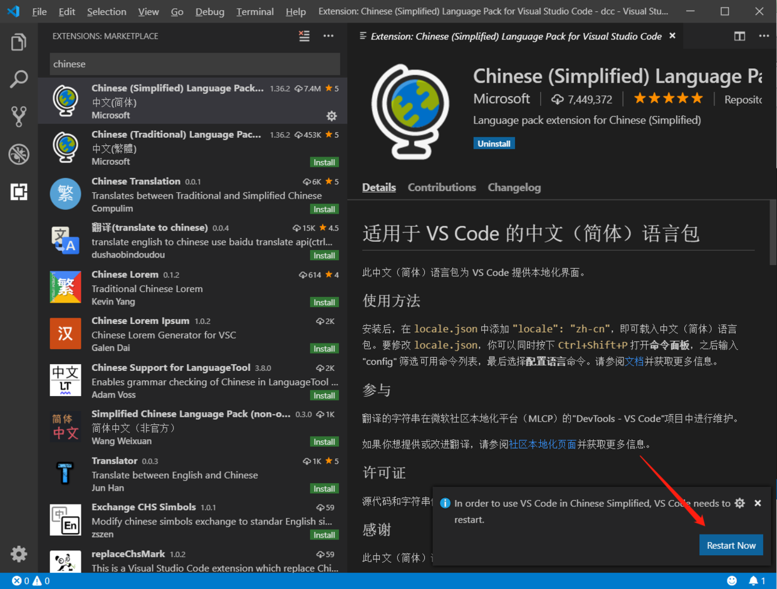
Task: Select the Chinese Lorem extension icon
Action: 66,287
